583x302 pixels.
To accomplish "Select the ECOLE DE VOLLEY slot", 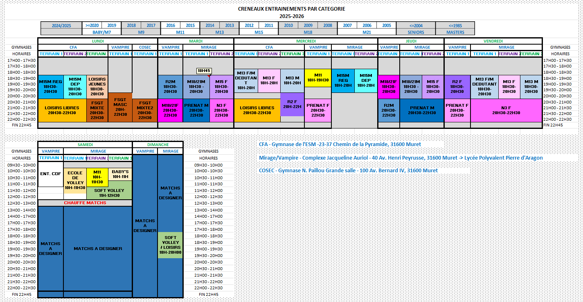I will 75,180.
